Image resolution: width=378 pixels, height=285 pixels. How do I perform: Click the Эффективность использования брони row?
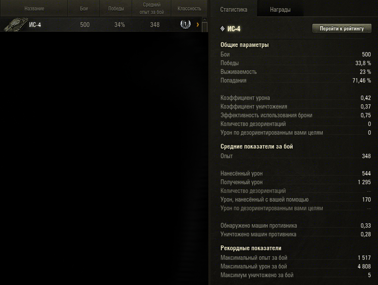295,115
